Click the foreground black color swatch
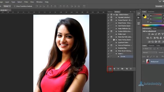Viewport: 164px width, 92px height. (143, 15)
